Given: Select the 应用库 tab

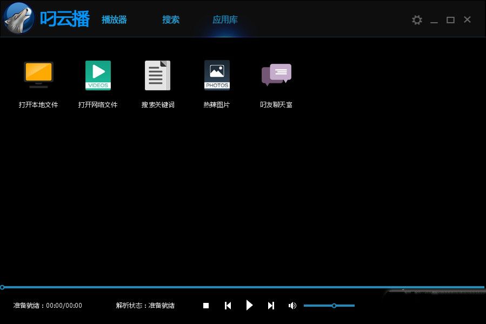Looking at the screenshot, I should [225, 19].
